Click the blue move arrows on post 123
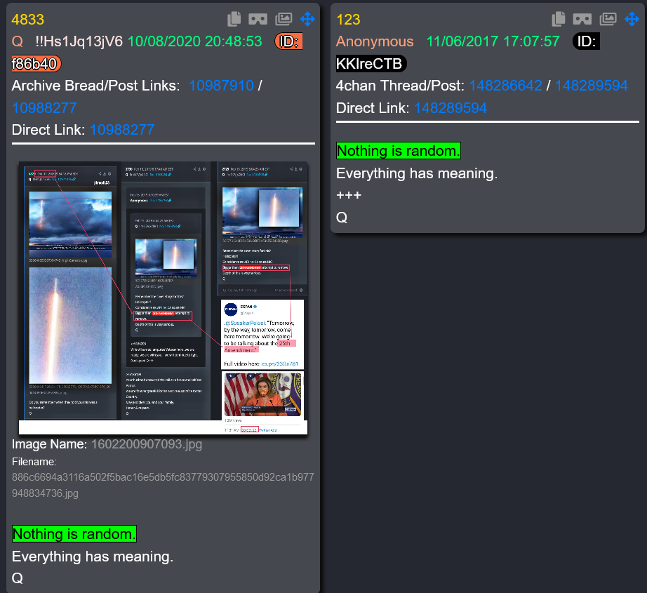Screen dimensions: 647x593 point(632,19)
